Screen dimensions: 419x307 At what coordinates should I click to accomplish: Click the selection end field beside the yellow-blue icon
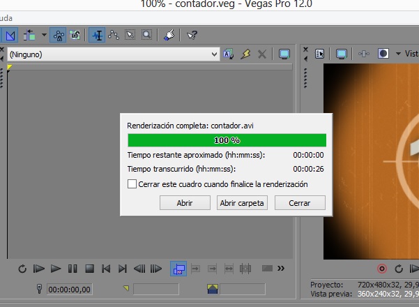[x=243, y=289]
